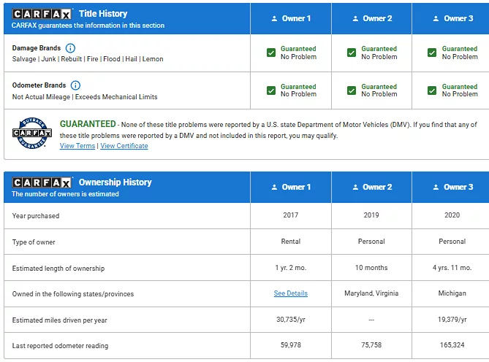
Task: Click Owner 3 Damage Brands green checkmark
Action: point(433,53)
